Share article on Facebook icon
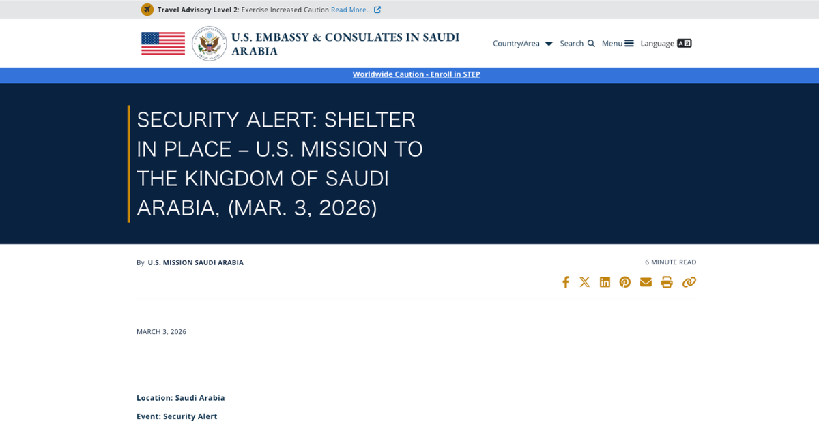819x428 pixels. pyautogui.click(x=565, y=282)
